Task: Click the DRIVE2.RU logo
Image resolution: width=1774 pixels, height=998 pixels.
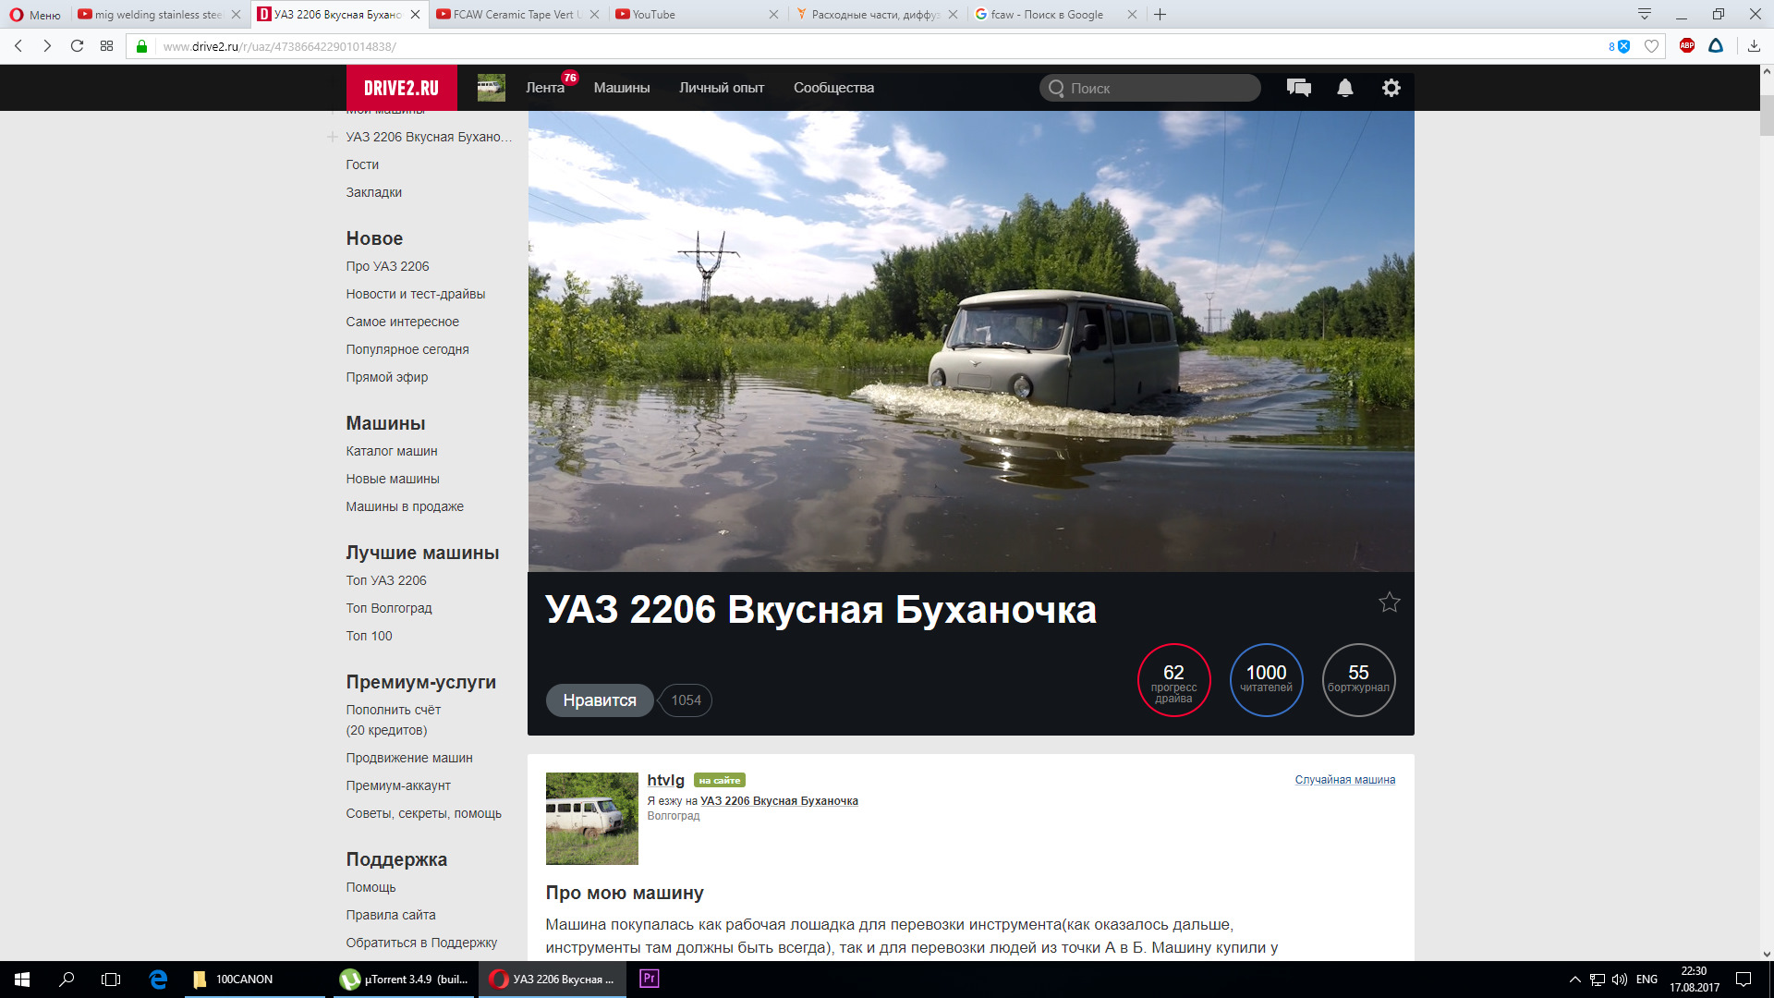Action: click(401, 88)
